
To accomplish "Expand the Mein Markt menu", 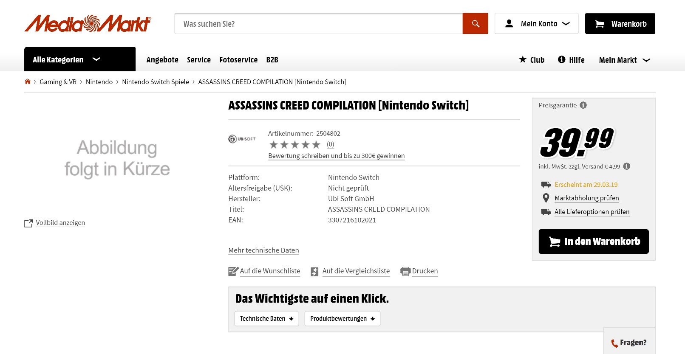I will point(624,60).
